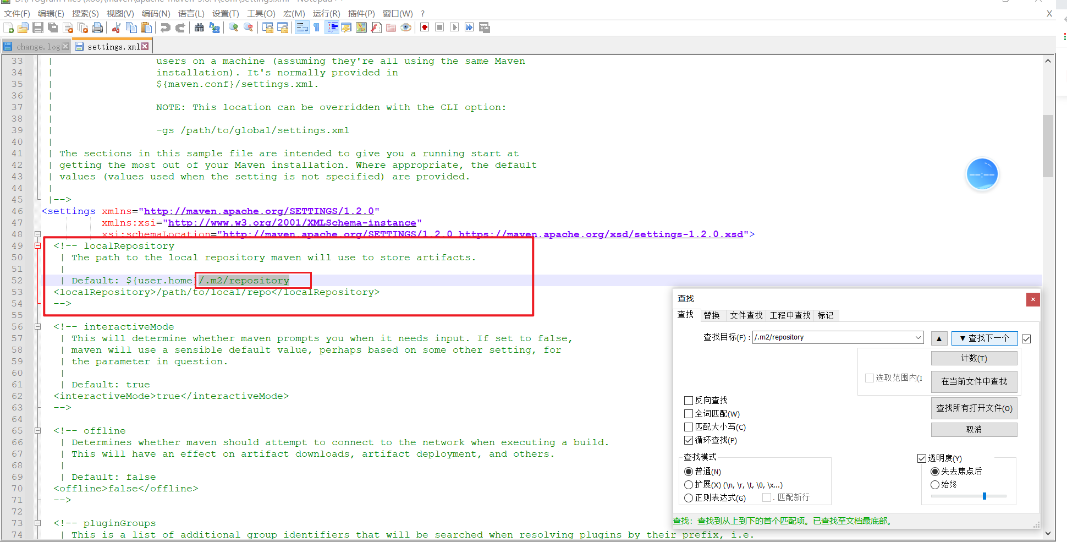Open the 插件(P) menu
The height and width of the screenshot is (542, 1067).
[x=361, y=14]
